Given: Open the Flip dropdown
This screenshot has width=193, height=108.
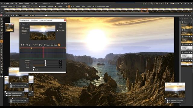Looking at the screenshot, I should [94, 7].
